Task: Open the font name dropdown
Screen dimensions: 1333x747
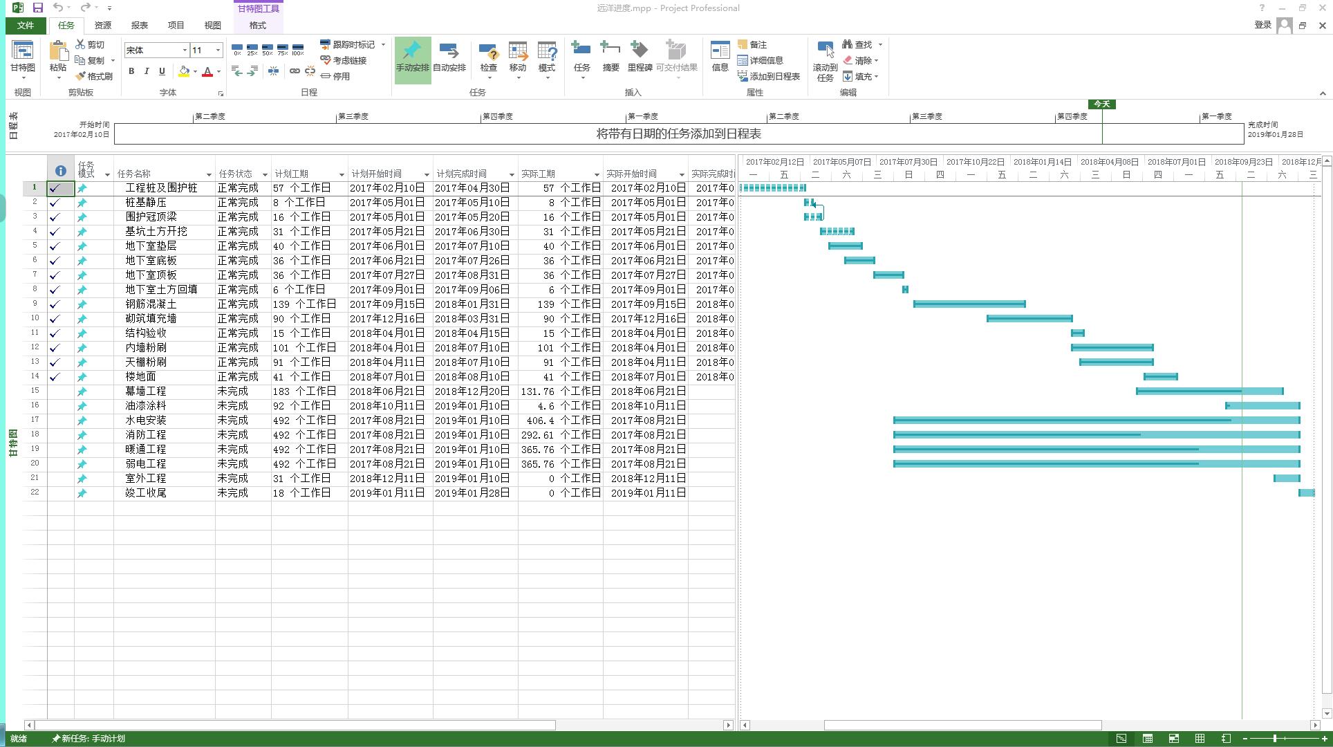Action: tap(185, 50)
